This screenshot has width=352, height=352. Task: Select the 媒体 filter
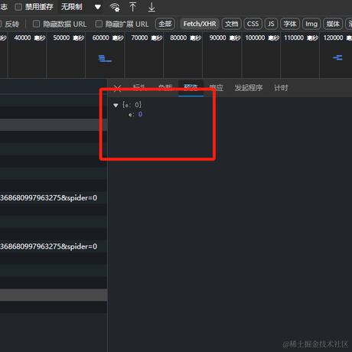pos(333,24)
